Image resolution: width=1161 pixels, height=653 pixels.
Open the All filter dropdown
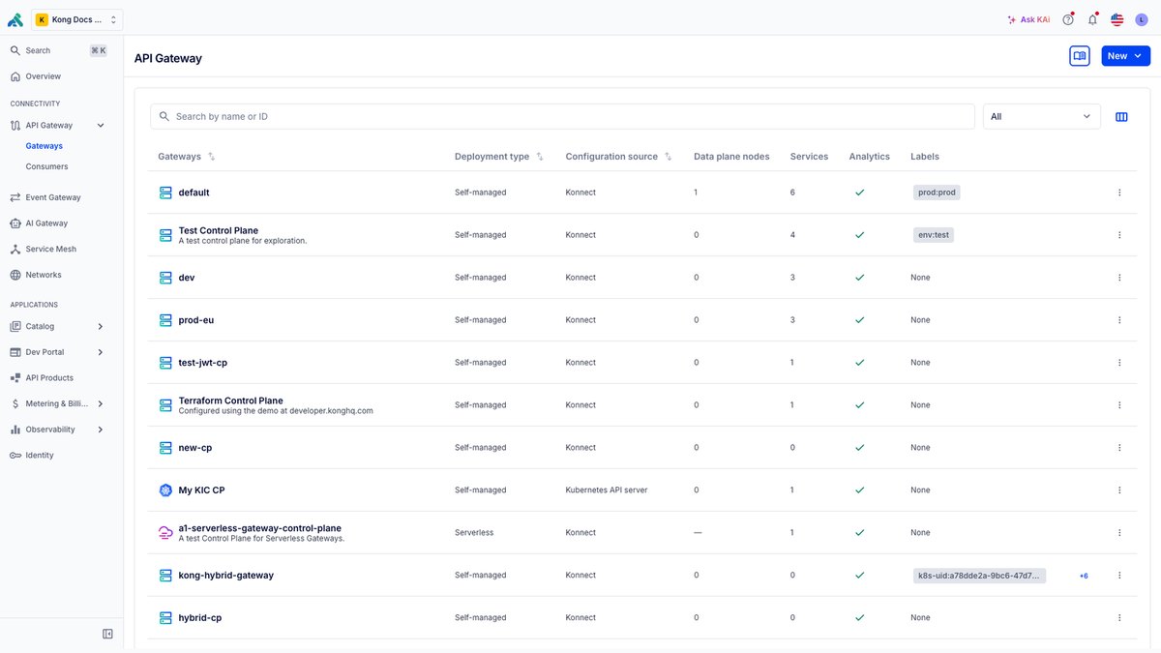point(1042,117)
